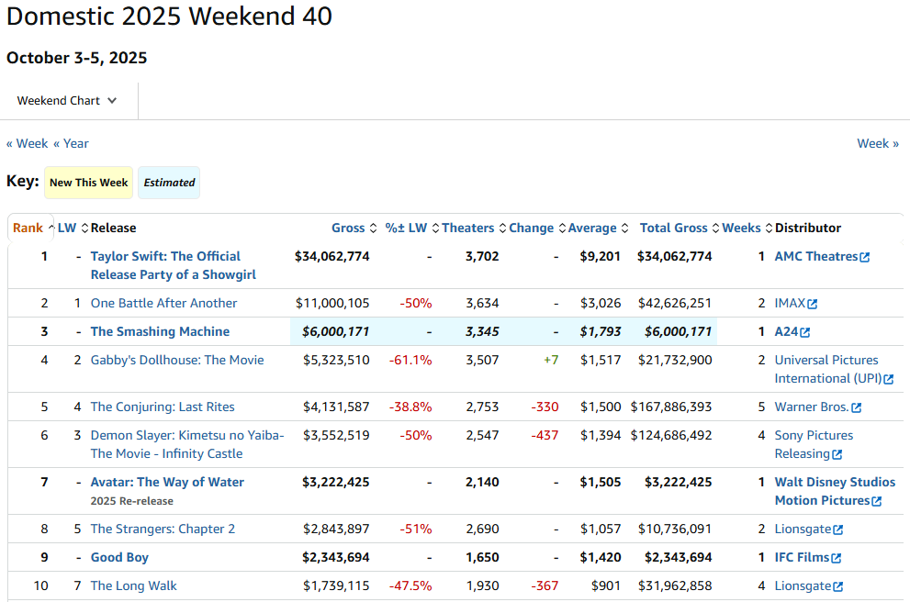Open external icon after Walt Disney Motion Pictures
Image resolution: width=910 pixels, height=602 pixels.
tap(877, 501)
